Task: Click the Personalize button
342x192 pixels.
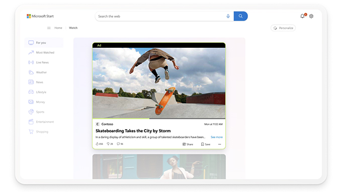Action: tap(283, 28)
